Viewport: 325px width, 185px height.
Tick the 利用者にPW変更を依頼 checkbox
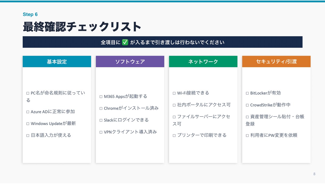coord(247,135)
